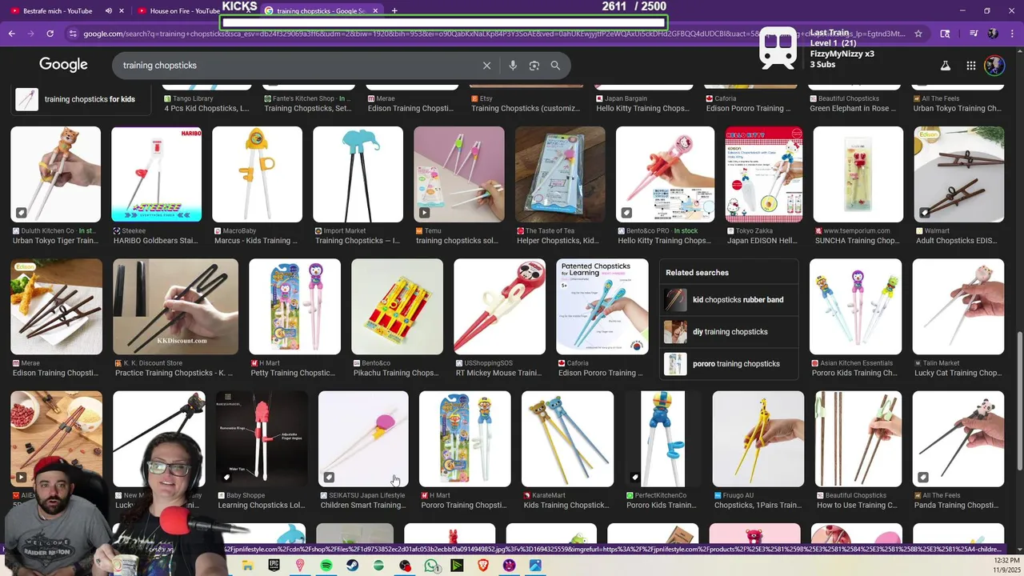
Task: Open File Explorer from the taskbar
Action: pyautogui.click(x=248, y=566)
